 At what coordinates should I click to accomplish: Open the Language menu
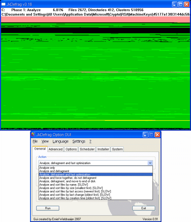click(61, 141)
